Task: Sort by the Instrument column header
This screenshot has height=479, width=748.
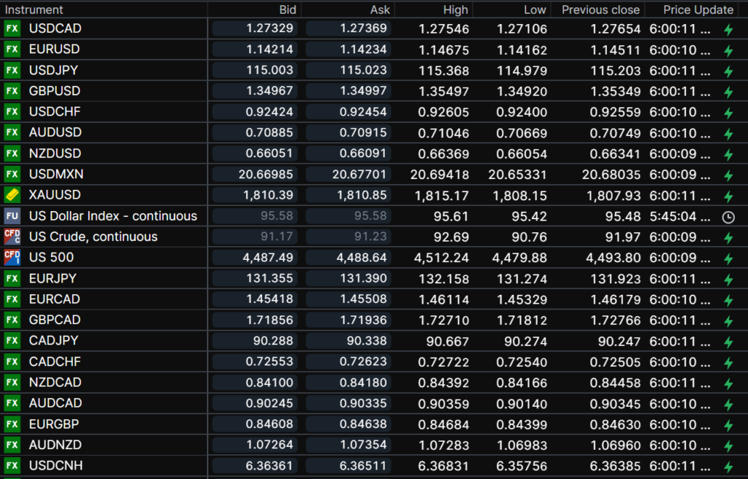Action: (34, 9)
